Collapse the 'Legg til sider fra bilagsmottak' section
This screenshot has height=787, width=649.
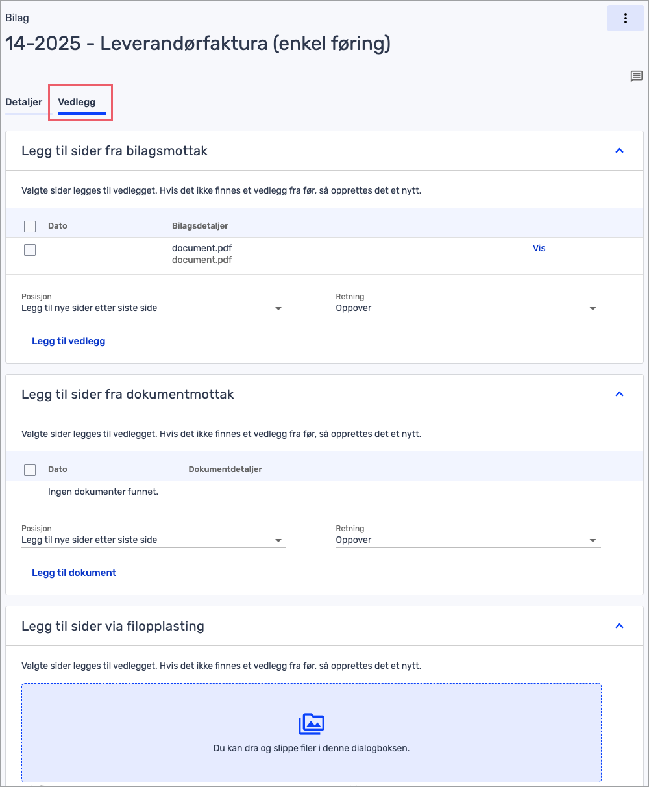(x=619, y=151)
